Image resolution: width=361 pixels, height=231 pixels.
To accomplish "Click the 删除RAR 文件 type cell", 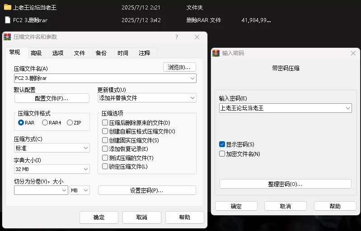I will click(203, 20).
